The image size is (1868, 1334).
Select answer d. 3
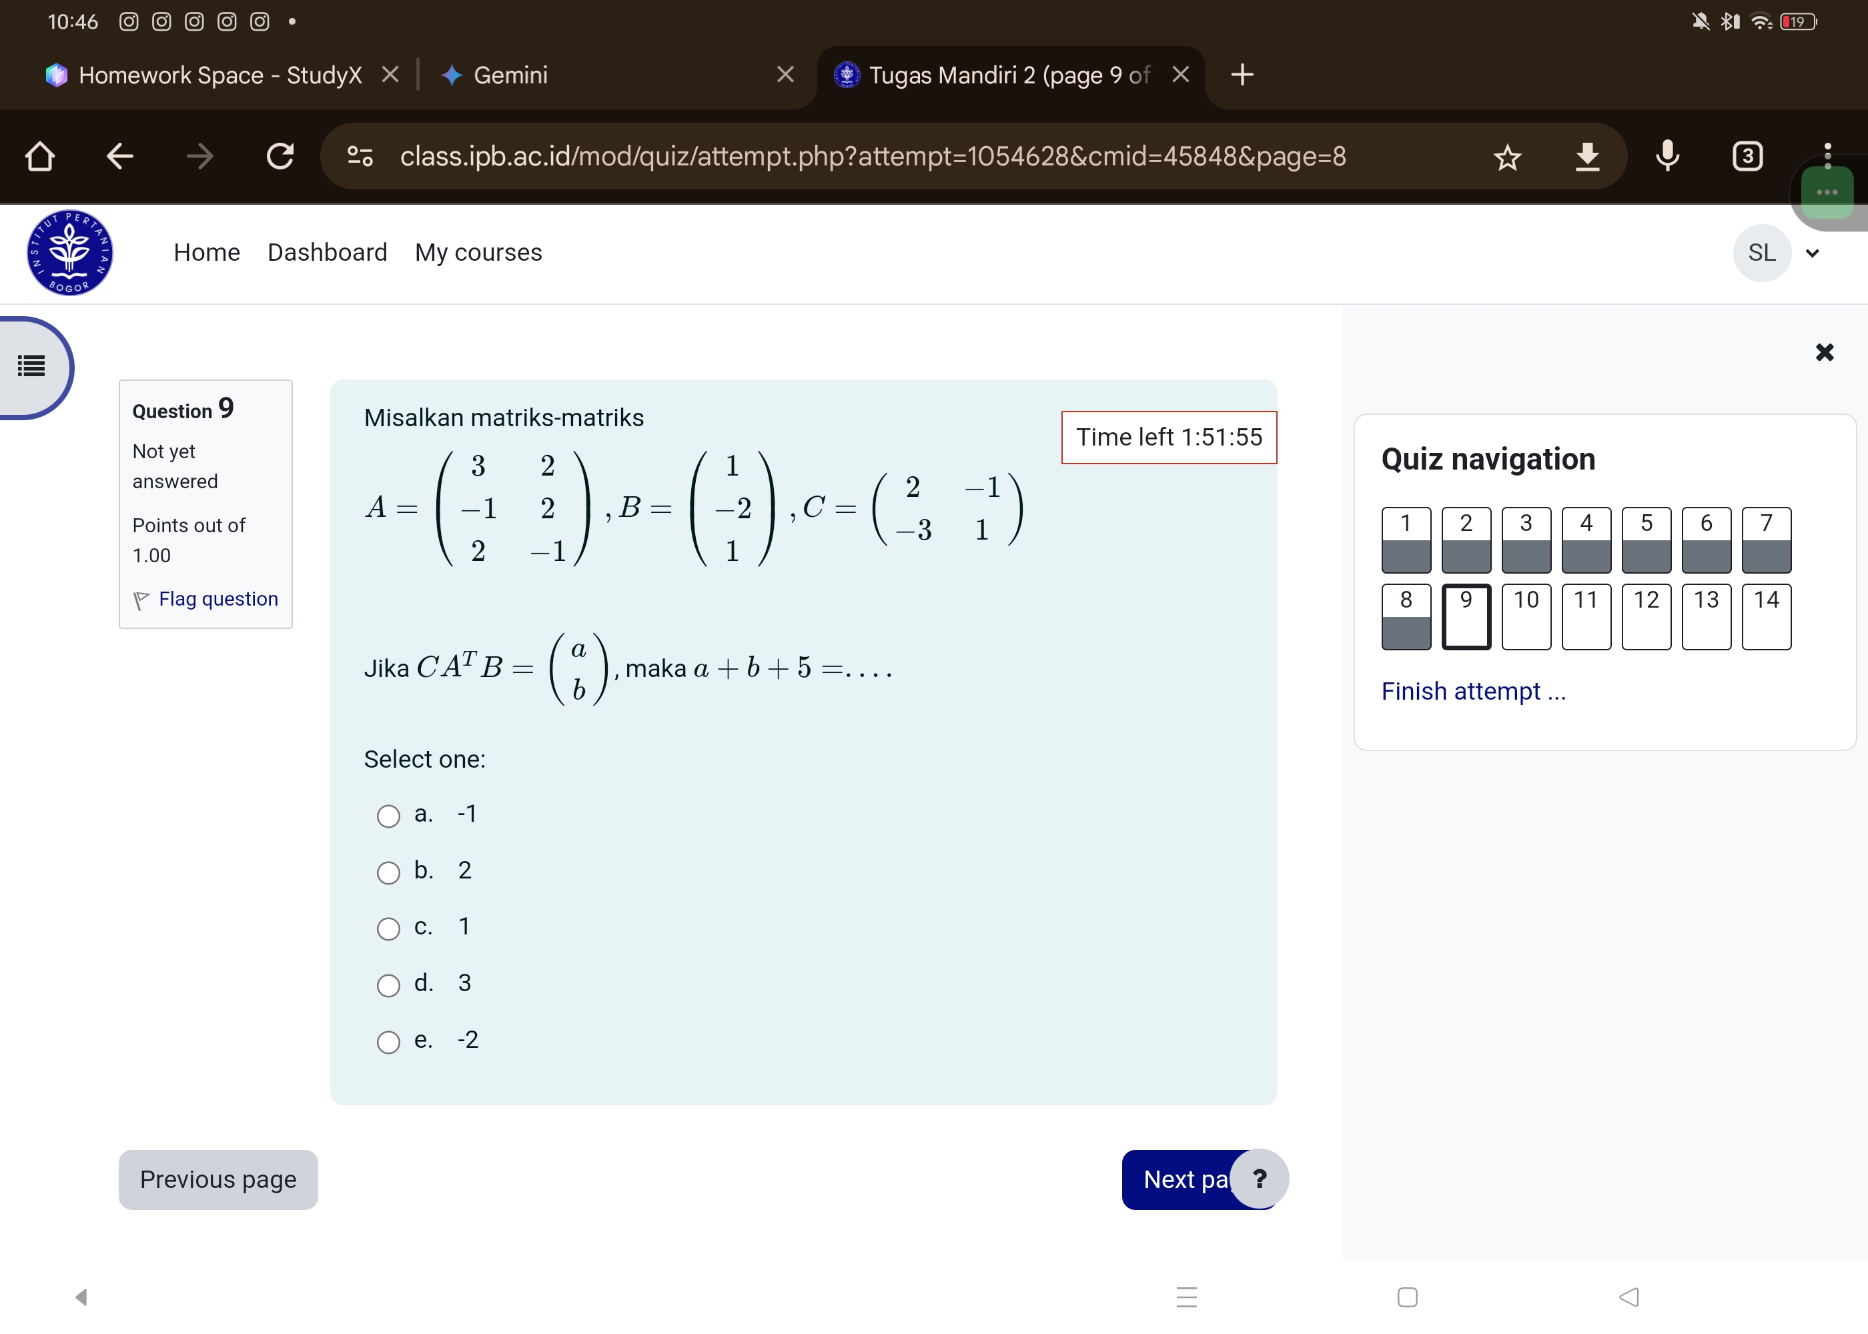pyautogui.click(x=388, y=985)
